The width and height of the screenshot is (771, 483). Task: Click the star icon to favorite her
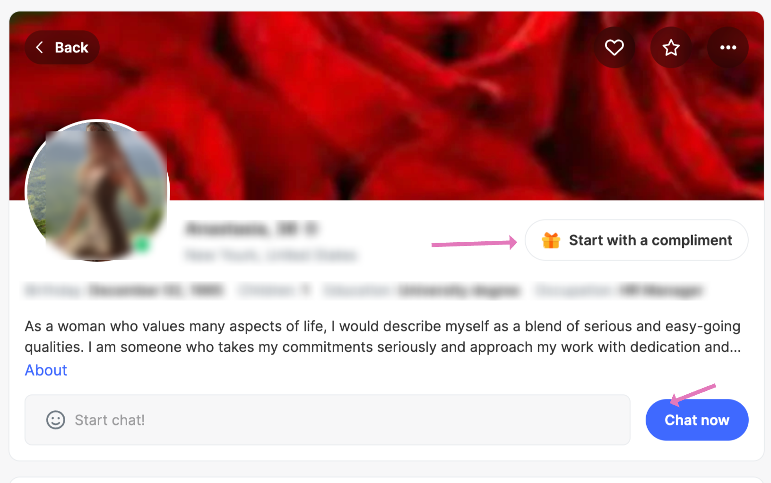pyautogui.click(x=671, y=47)
